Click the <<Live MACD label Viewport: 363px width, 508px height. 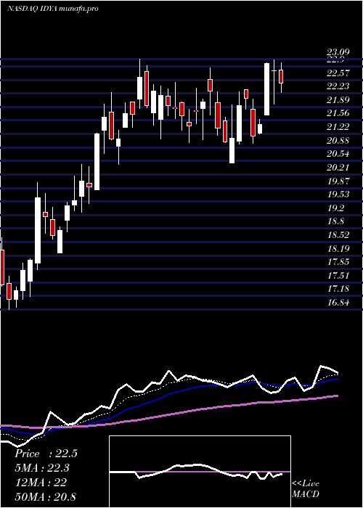coord(306,488)
